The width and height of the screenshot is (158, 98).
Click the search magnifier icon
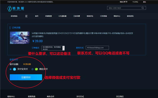point(142,8)
